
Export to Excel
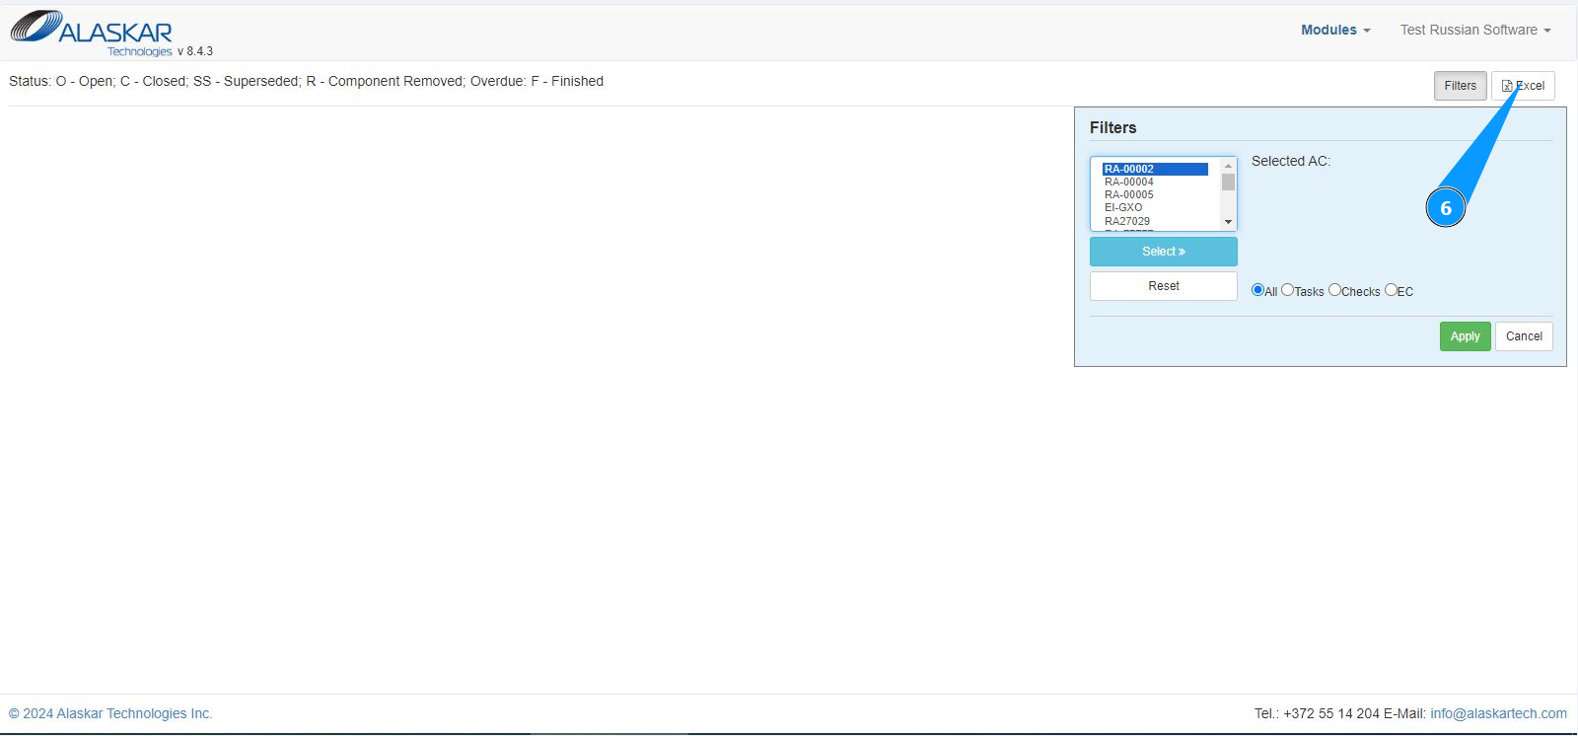pyautogui.click(x=1523, y=86)
